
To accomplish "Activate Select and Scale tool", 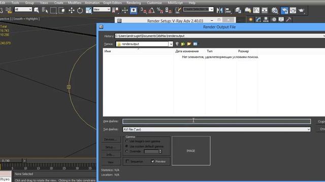I will 88,10.
